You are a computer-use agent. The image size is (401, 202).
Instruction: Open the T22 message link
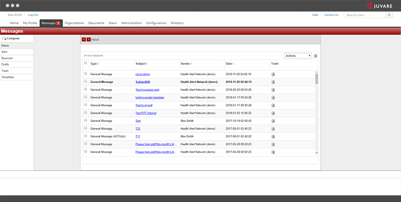click(138, 129)
